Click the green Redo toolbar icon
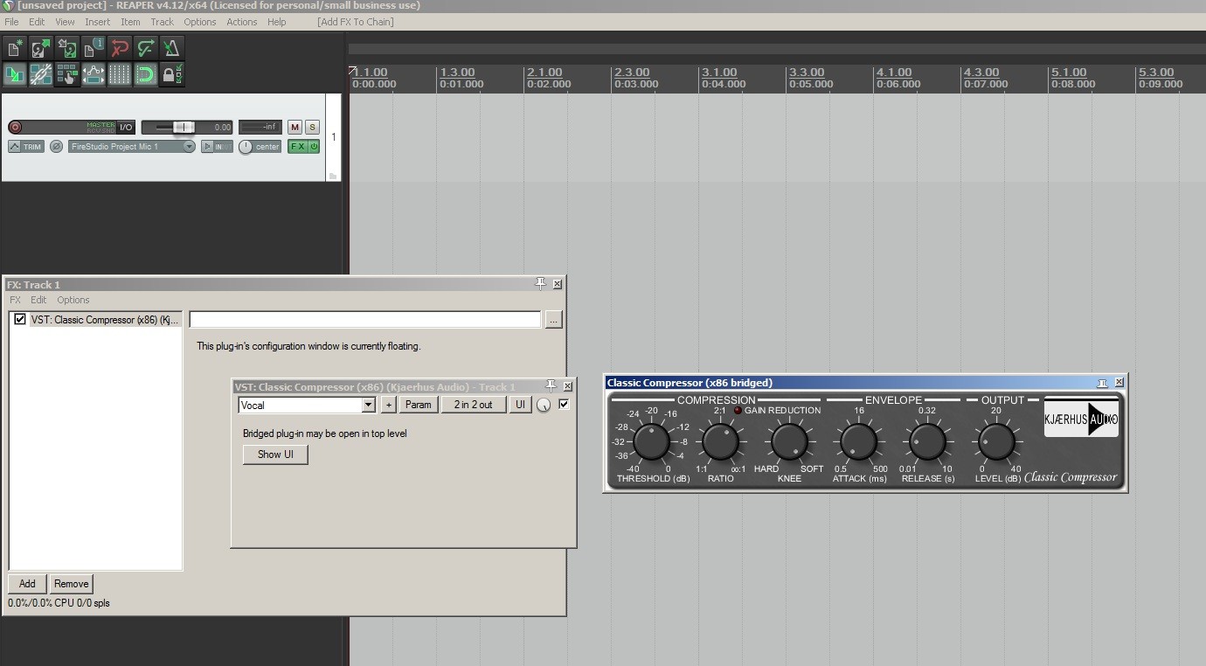 (146, 48)
